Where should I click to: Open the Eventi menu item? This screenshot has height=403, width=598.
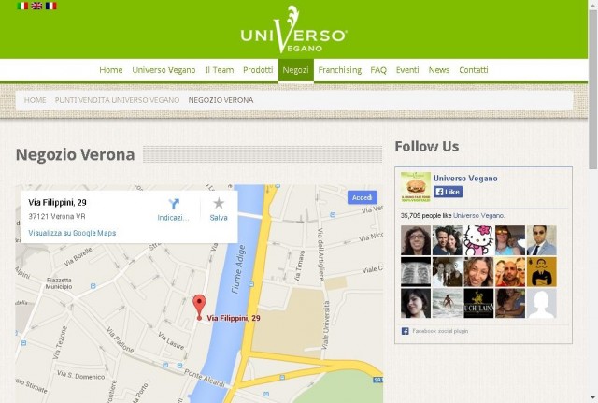407,70
